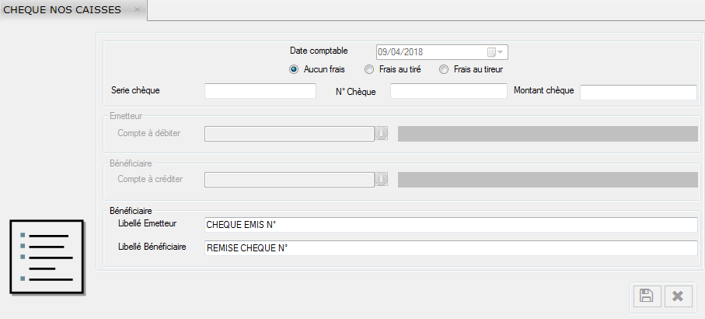Click the info icon next to Compte à créditer
The width and height of the screenshot is (705, 319).
(381, 179)
